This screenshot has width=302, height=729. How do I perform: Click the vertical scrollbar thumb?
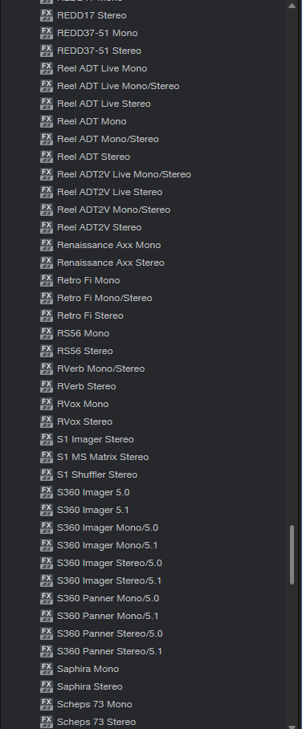[292, 555]
